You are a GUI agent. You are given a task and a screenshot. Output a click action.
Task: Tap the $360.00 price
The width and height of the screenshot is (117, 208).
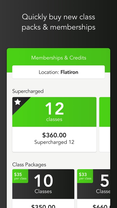54,135
